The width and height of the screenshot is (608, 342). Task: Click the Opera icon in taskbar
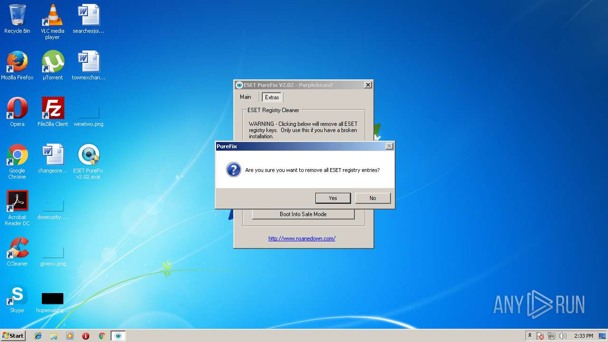[86, 336]
